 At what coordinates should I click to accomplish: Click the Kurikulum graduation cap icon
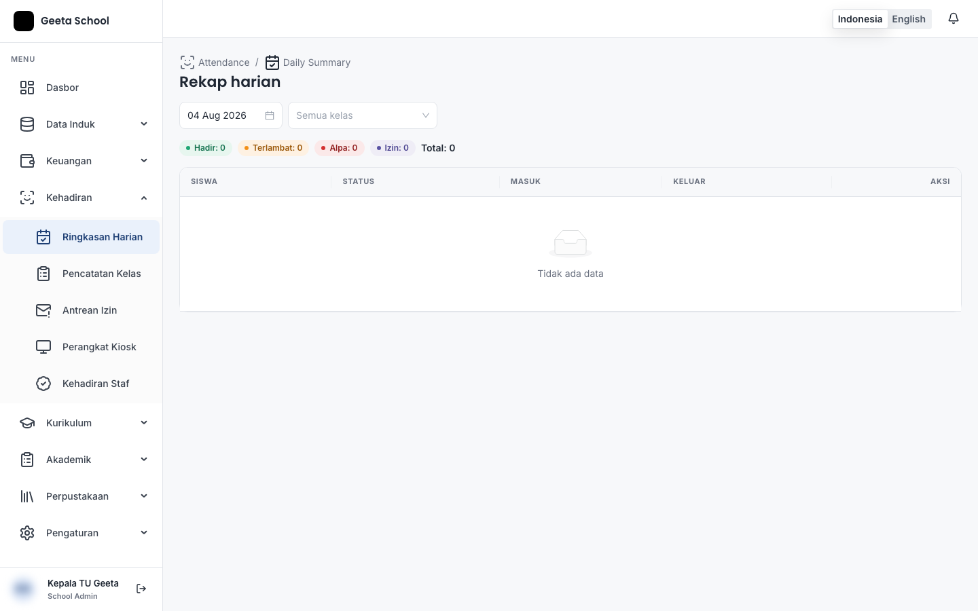[x=27, y=423]
